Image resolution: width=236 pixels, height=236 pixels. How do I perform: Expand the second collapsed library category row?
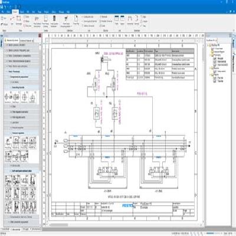[x=21, y=50]
